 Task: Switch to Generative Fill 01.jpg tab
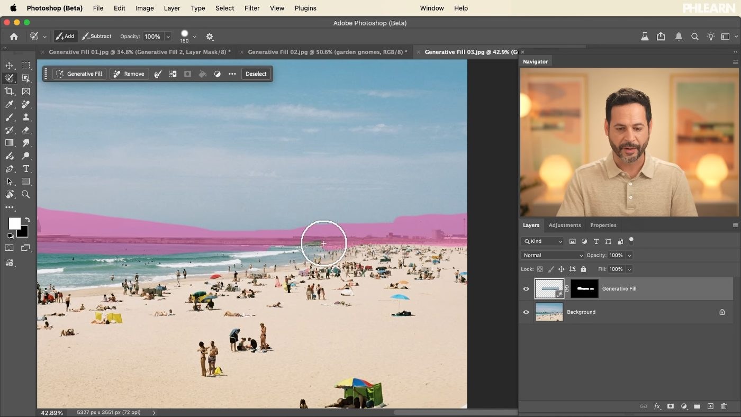tap(140, 52)
